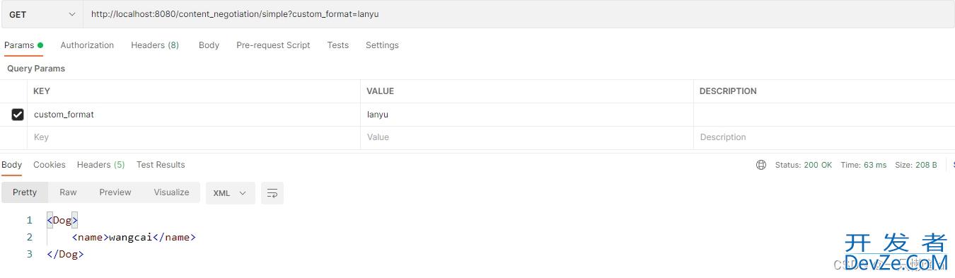Open the XML format dropdown
The image size is (955, 278).
pyautogui.click(x=231, y=193)
